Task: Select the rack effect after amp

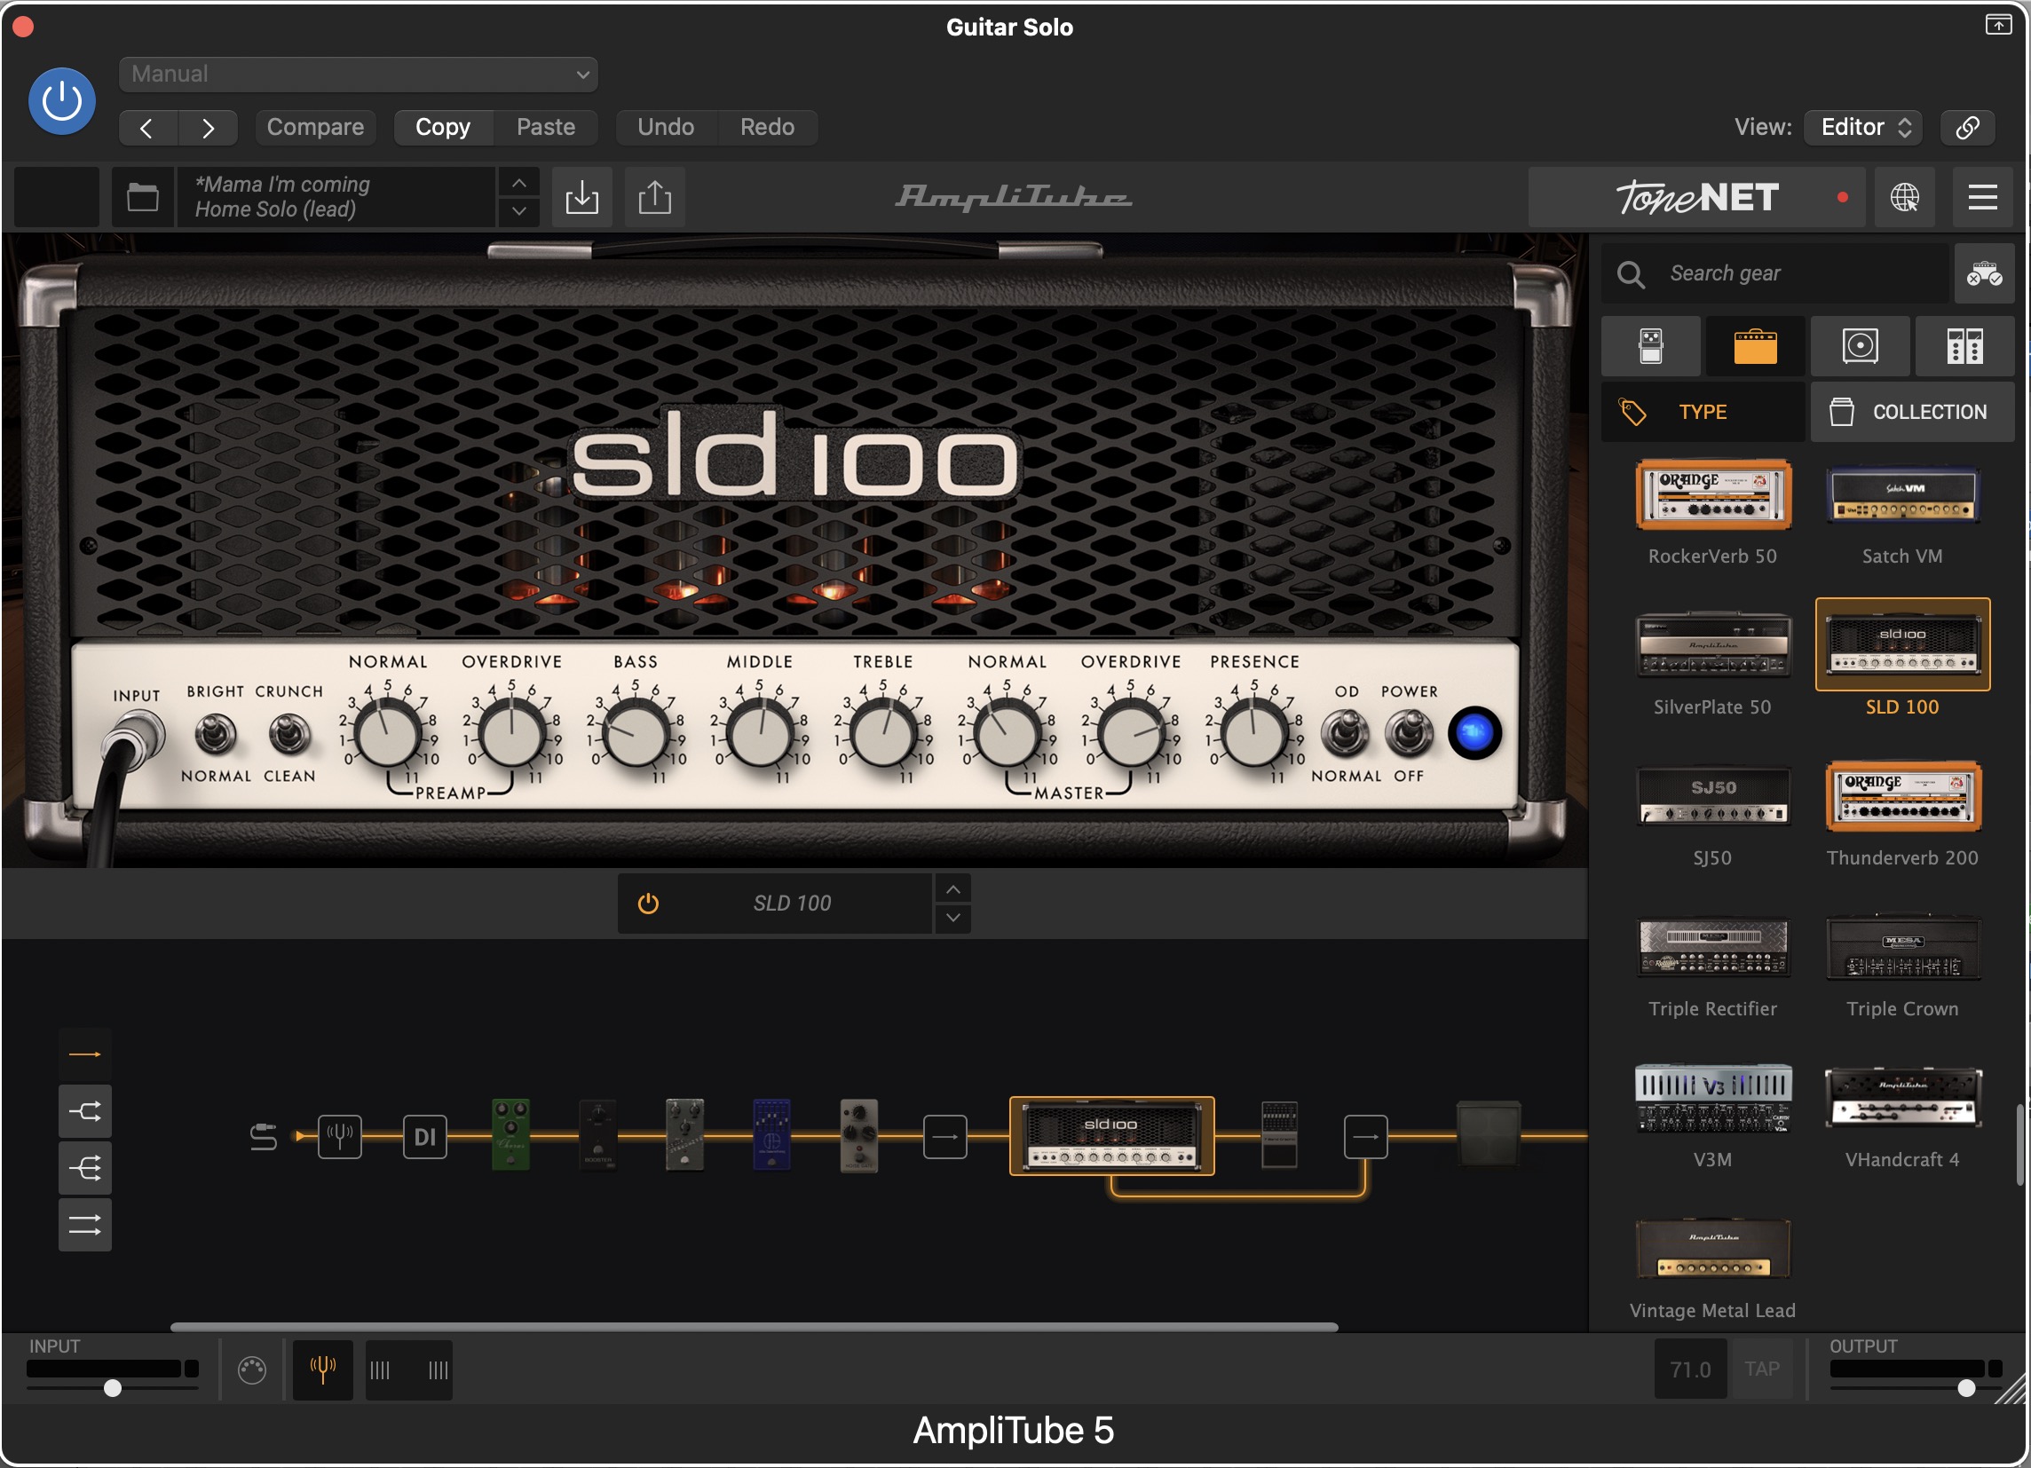Action: 1279,1136
